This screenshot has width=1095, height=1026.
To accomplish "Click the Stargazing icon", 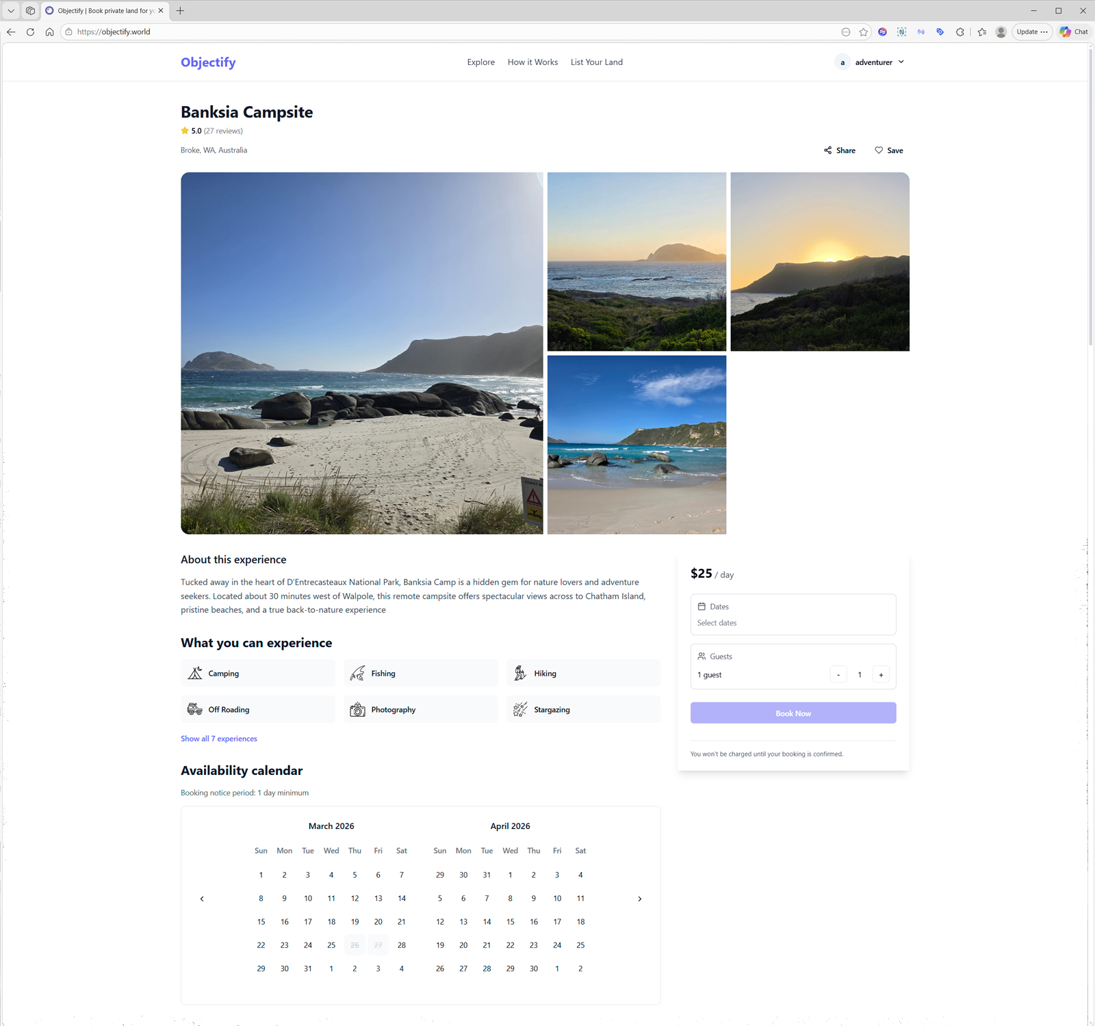I will tap(520, 709).
